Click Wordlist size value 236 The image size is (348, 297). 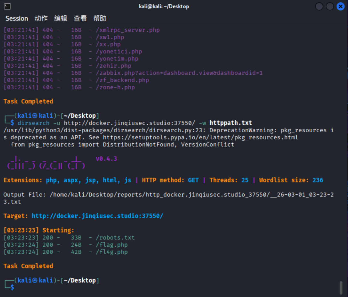318,180
